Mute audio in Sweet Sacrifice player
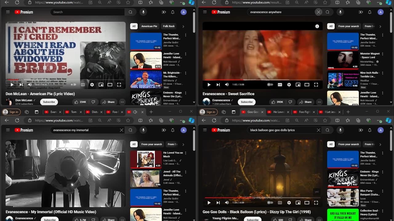The image size is (394, 221). [x=227, y=85]
